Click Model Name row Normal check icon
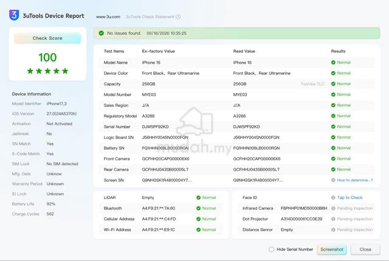389x261 pixels. [x=333, y=63]
